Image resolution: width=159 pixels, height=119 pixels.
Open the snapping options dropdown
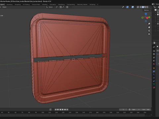click(x=63, y=7)
